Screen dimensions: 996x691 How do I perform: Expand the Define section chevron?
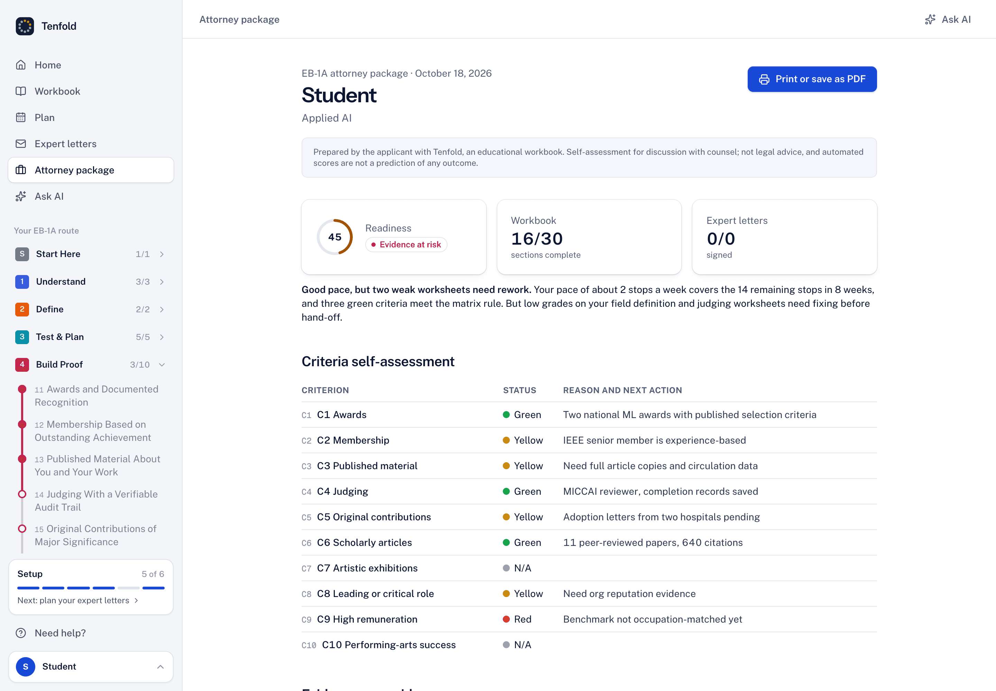(162, 309)
